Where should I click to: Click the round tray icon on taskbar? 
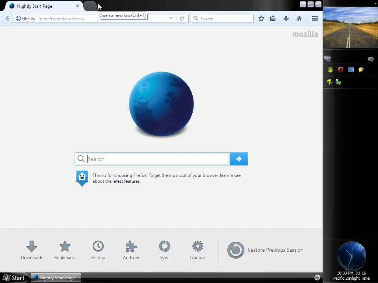coord(317,277)
